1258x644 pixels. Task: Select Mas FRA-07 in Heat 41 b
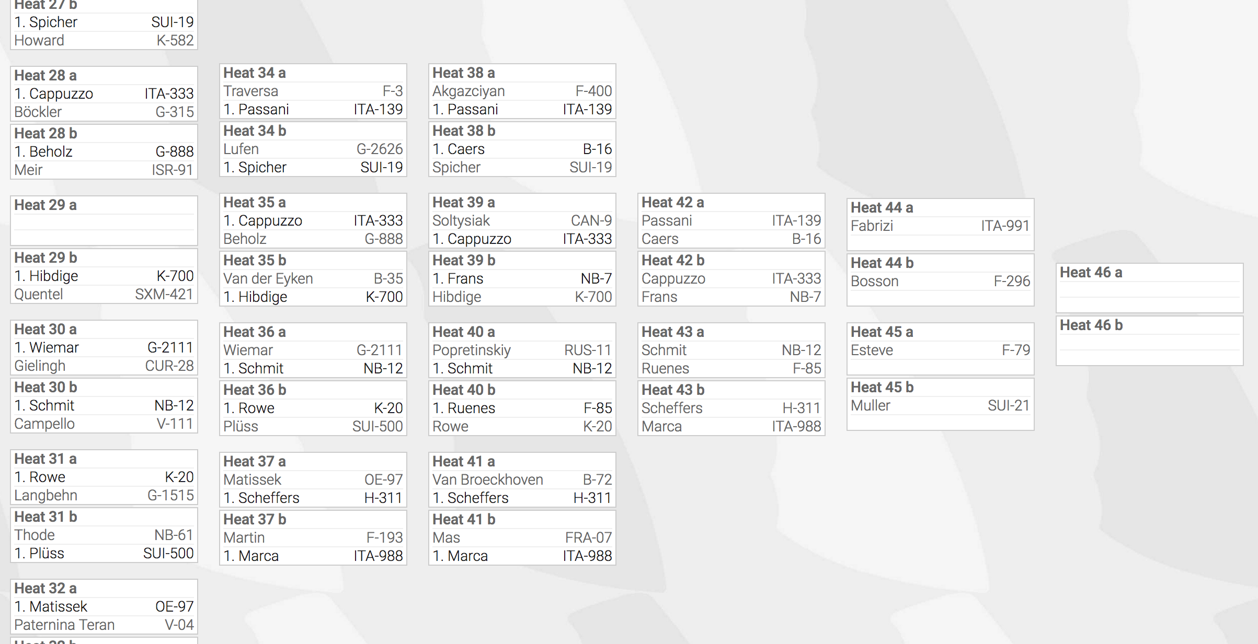[522, 538]
